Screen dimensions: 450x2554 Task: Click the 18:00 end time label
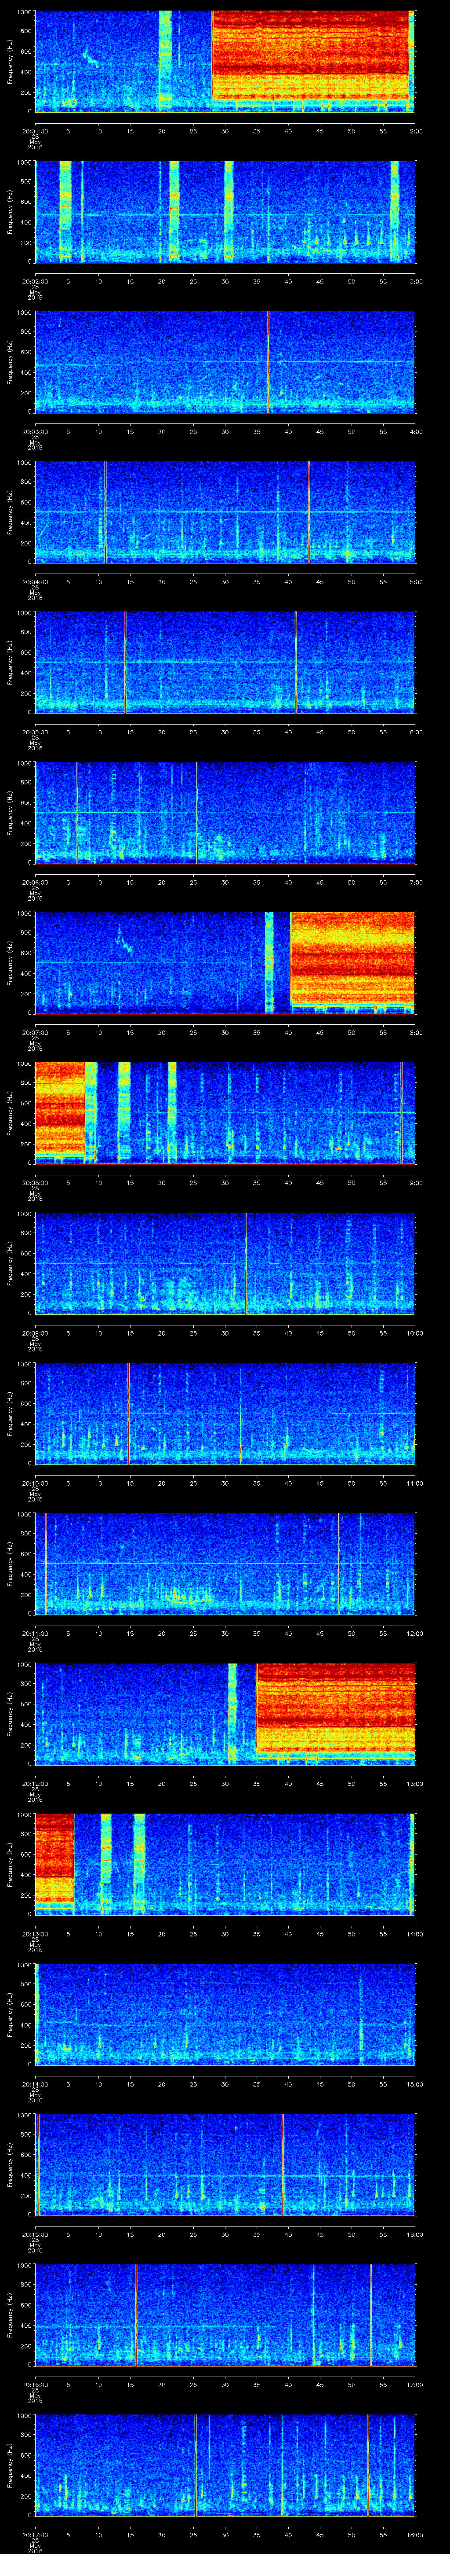(x=414, y=2535)
